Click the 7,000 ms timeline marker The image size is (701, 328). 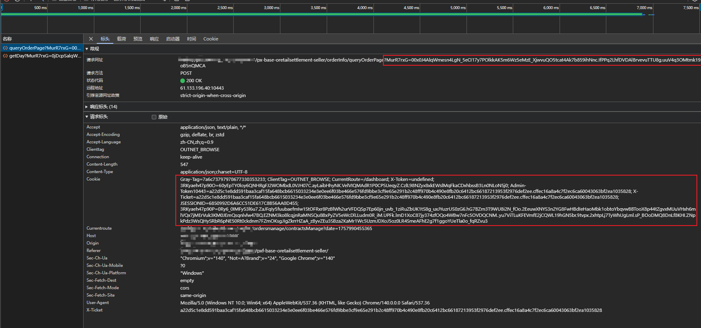point(644,8)
